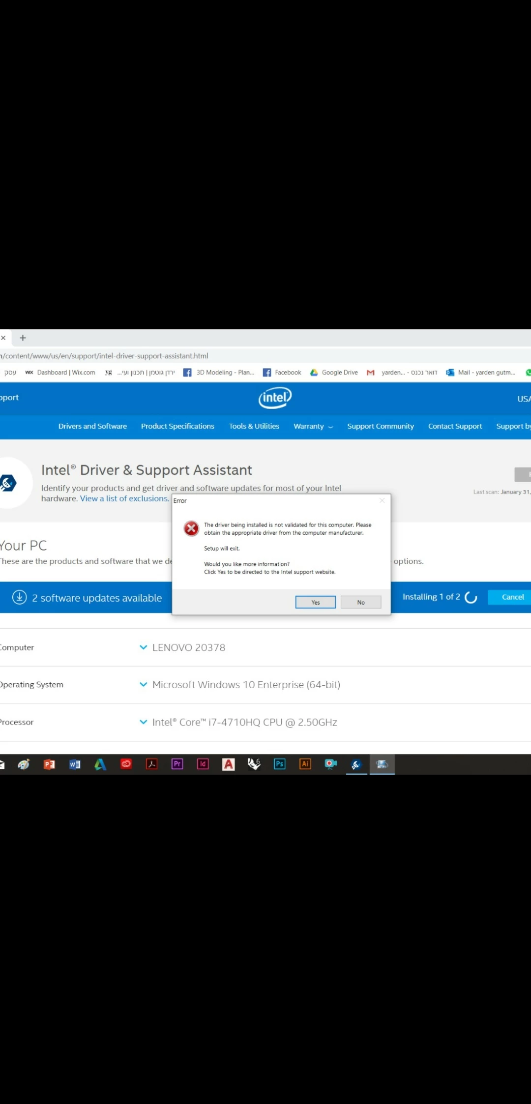Open the Facebook bookmark

282,373
